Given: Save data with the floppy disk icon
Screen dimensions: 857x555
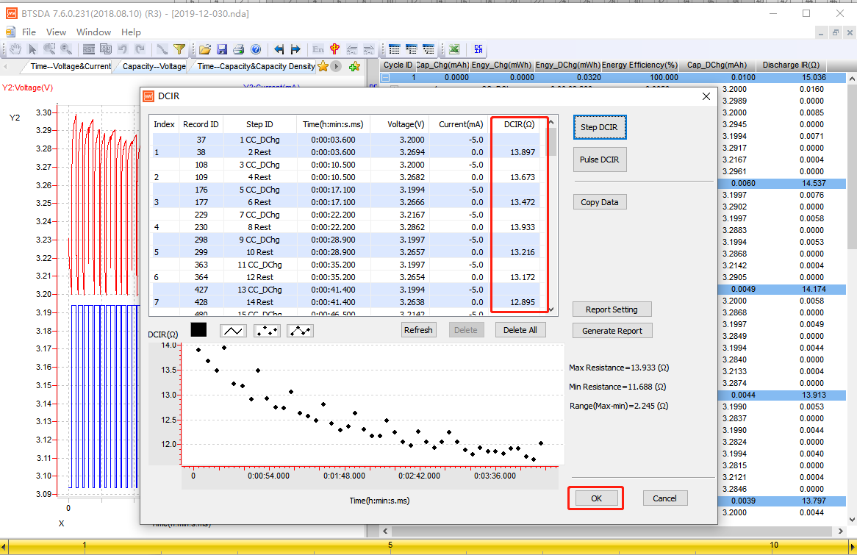Looking at the screenshot, I should [222, 49].
